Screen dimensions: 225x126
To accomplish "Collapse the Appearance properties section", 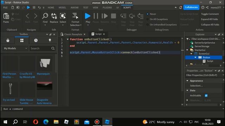I will [x=187, y=81].
